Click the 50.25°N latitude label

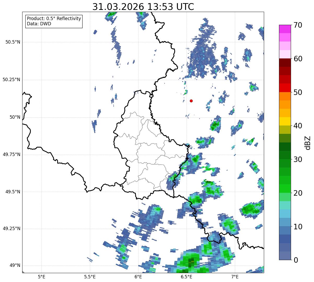[x=11, y=80]
